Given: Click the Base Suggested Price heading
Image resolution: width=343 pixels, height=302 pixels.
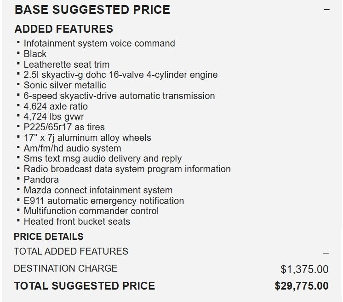Looking at the screenshot, I should tap(92, 10).
